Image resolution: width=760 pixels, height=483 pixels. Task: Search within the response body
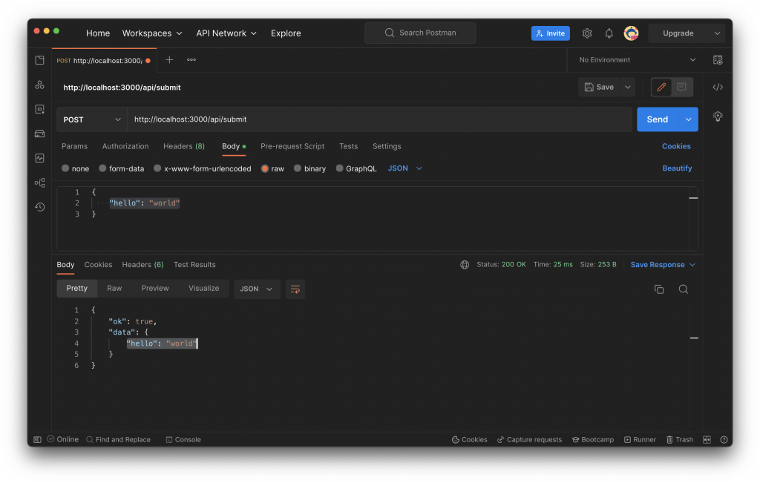coord(684,289)
